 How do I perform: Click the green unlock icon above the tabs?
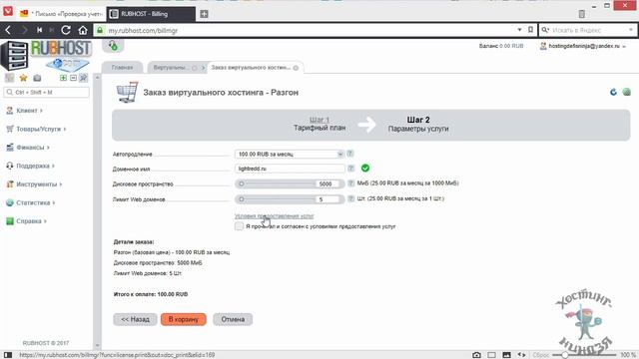(113, 46)
